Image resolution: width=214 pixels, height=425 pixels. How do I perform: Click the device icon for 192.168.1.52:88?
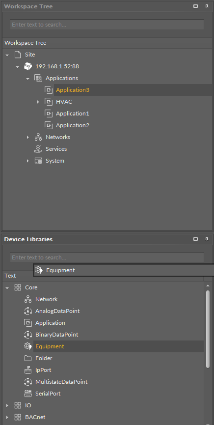coord(28,66)
